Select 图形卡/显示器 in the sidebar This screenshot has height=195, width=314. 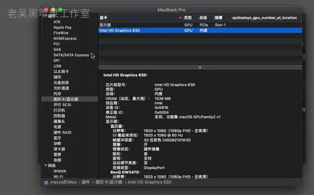(x=66, y=99)
